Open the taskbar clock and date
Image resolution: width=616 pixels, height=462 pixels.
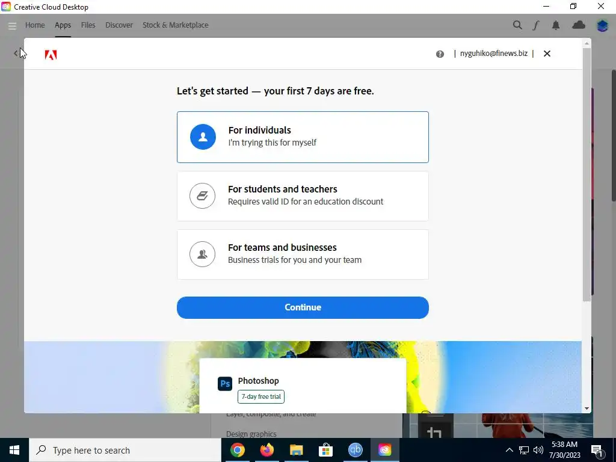pyautogui.click(x=564, y=450)
